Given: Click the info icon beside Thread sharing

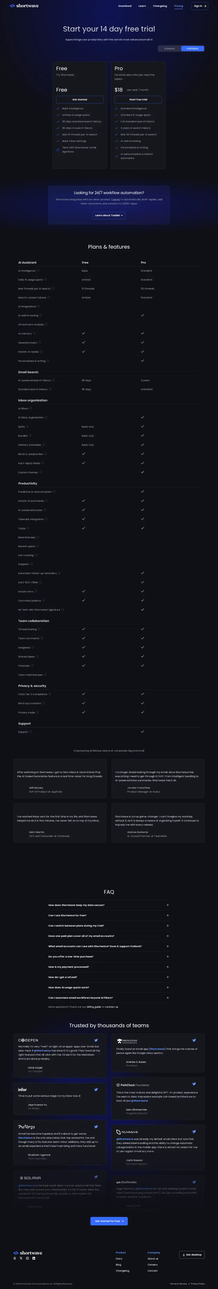Looking at the screenshot, I should coord(39,629).
